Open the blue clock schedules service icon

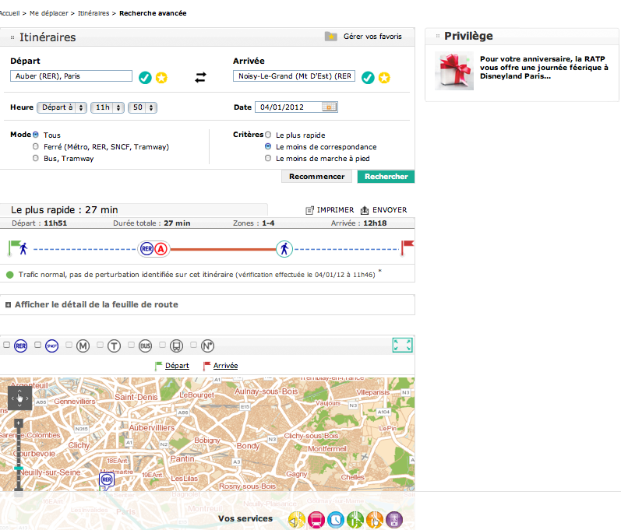(336, 520)
